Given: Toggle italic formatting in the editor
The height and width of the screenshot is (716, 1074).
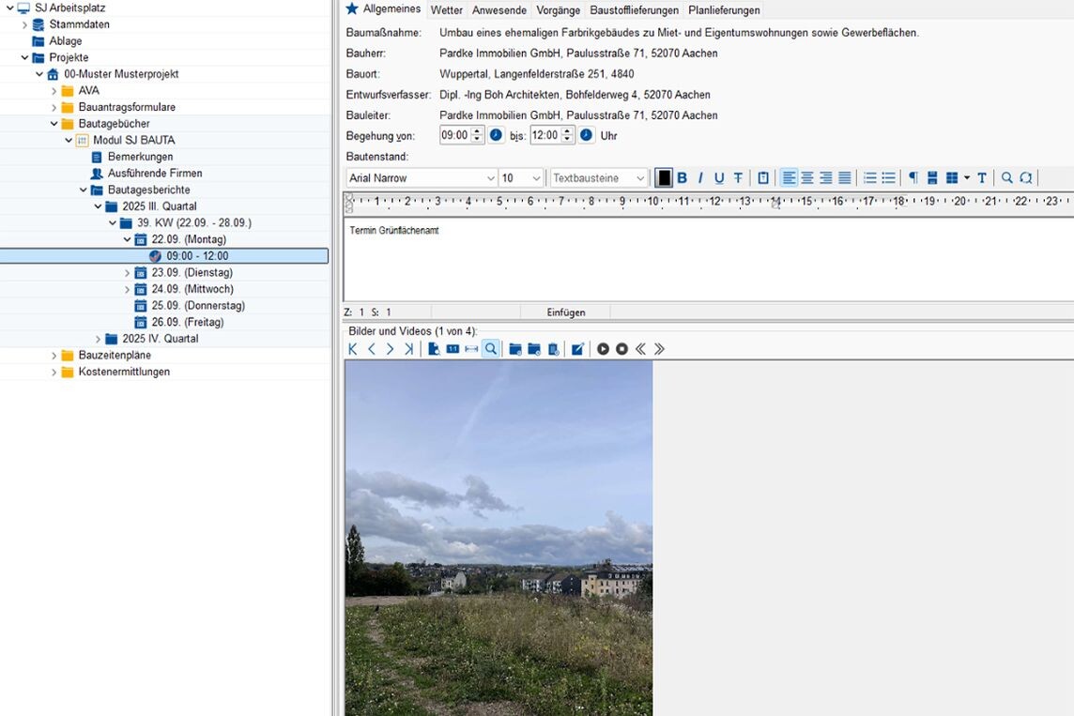Looking at the screenshot, I should click(700, 178).
